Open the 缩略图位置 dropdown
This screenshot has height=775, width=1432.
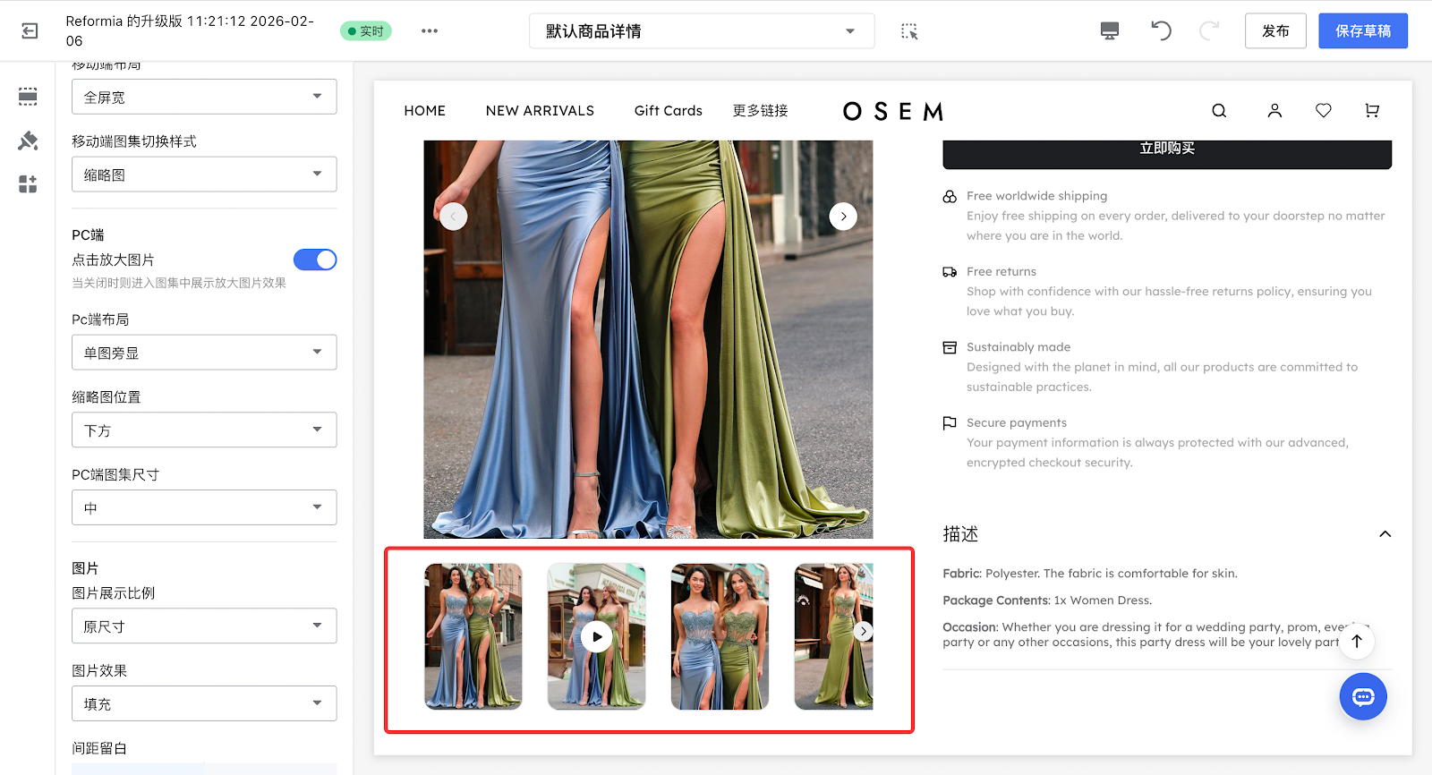click(x=204, y=430)
